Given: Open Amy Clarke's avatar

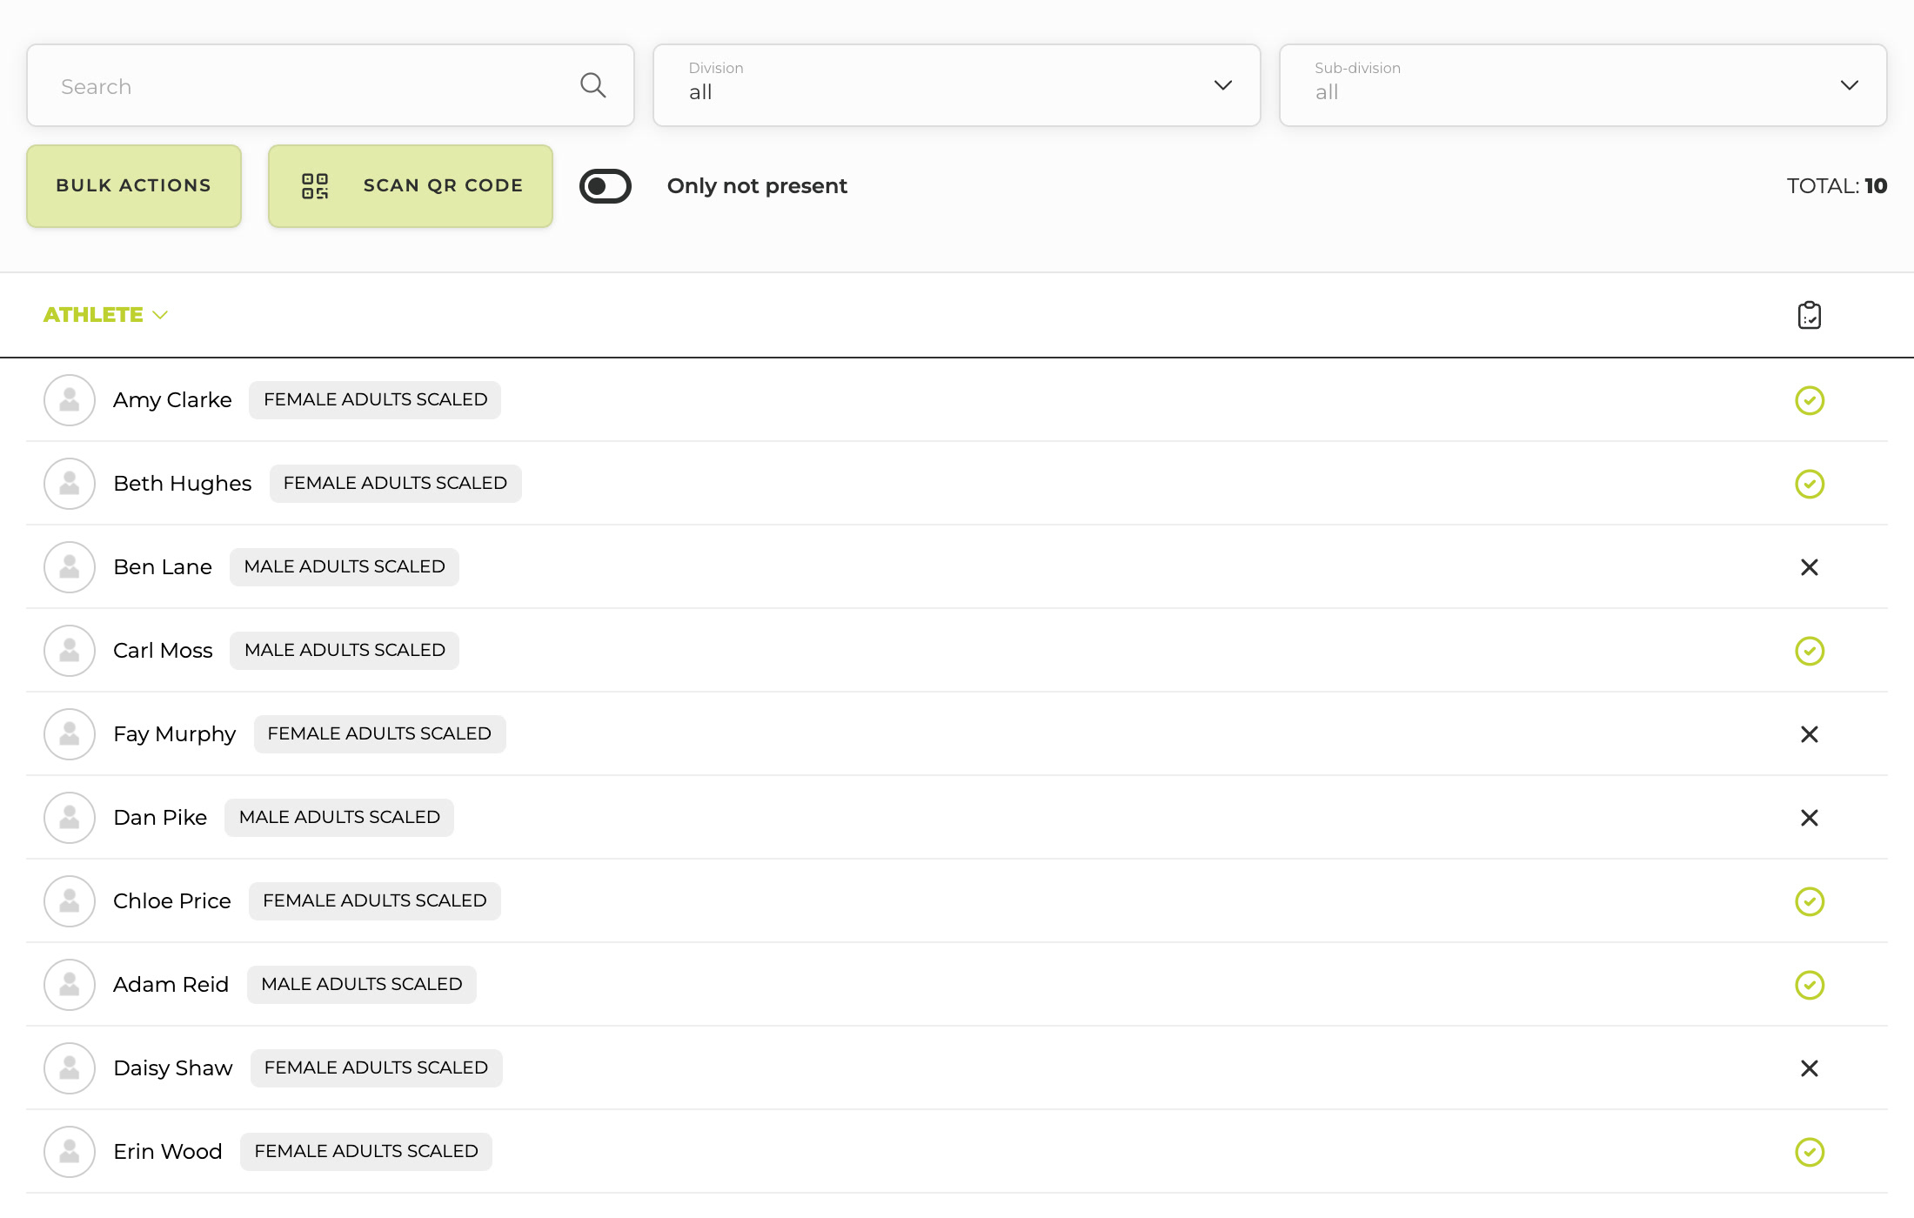Looking at the screenshot, I should click(x=70, y=400).
